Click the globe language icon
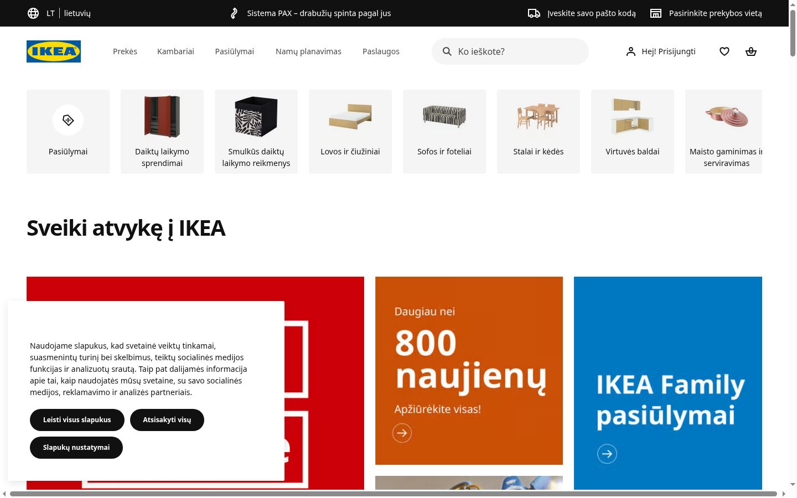Viewport: 797px width, 498px height. [x=33, y=13]
